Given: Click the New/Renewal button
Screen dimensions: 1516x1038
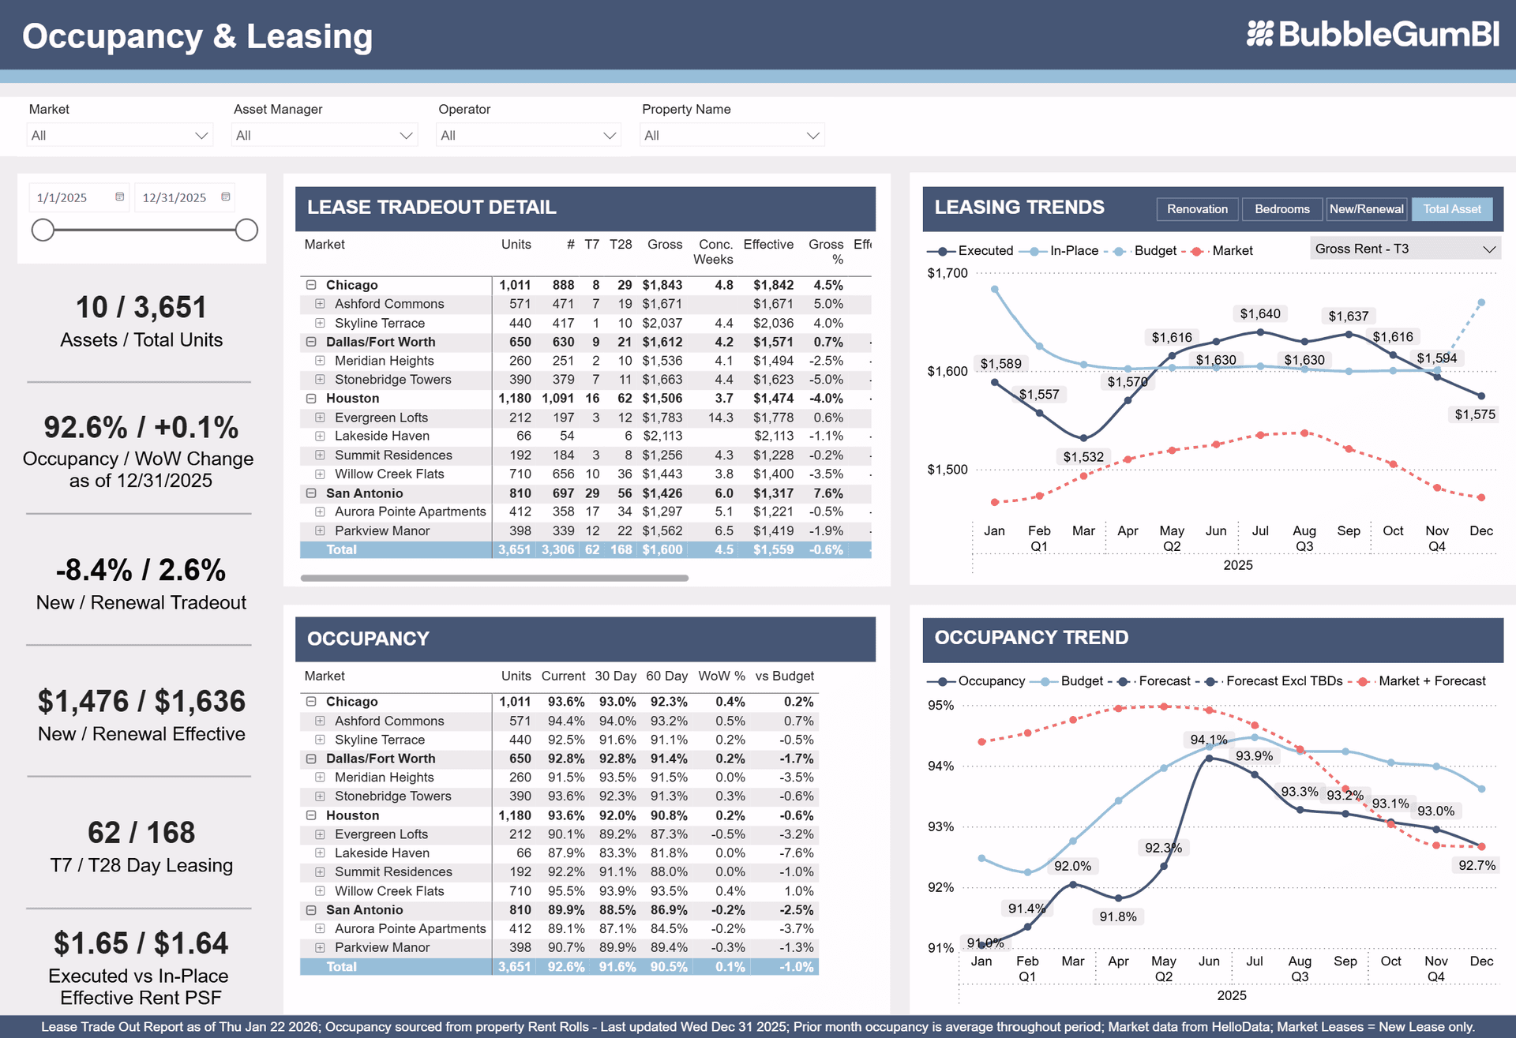Looking at the screenshot, I should [1366, 208].
